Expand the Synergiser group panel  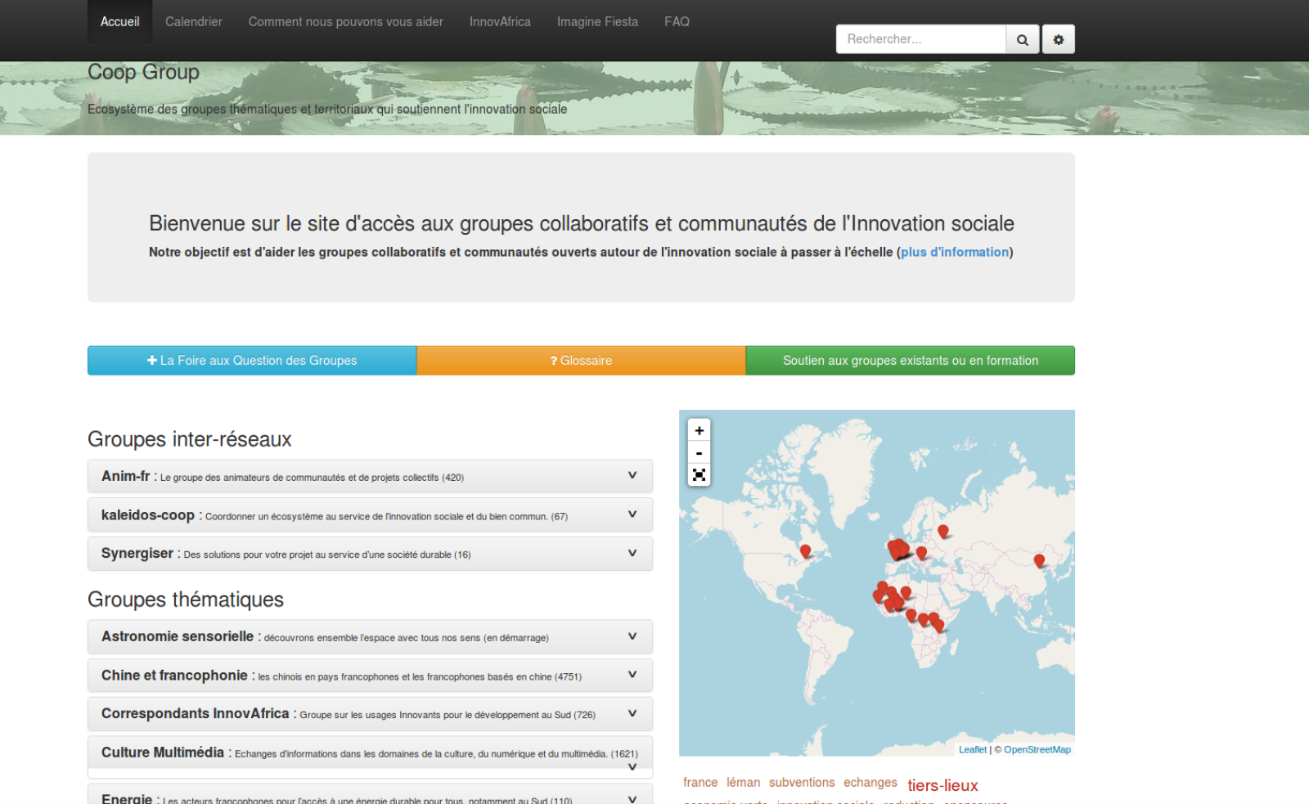click(632, 553)
